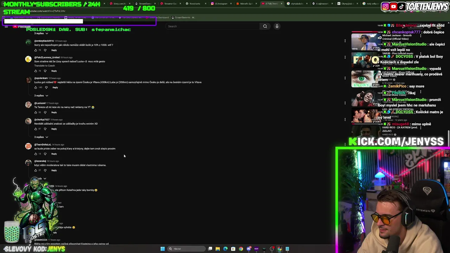Open Windows Start menu
The height and width of the screenshot is (253, 450).
[162, 249]
